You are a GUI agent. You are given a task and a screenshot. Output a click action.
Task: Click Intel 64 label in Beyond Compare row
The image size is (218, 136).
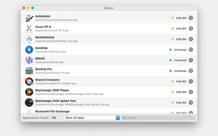click(181, 81)
